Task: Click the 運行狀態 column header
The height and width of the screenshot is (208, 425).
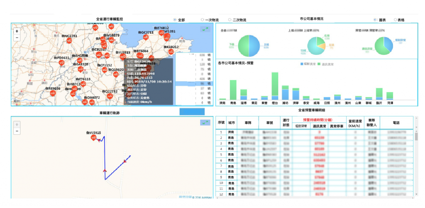Action: coord(286,123)
